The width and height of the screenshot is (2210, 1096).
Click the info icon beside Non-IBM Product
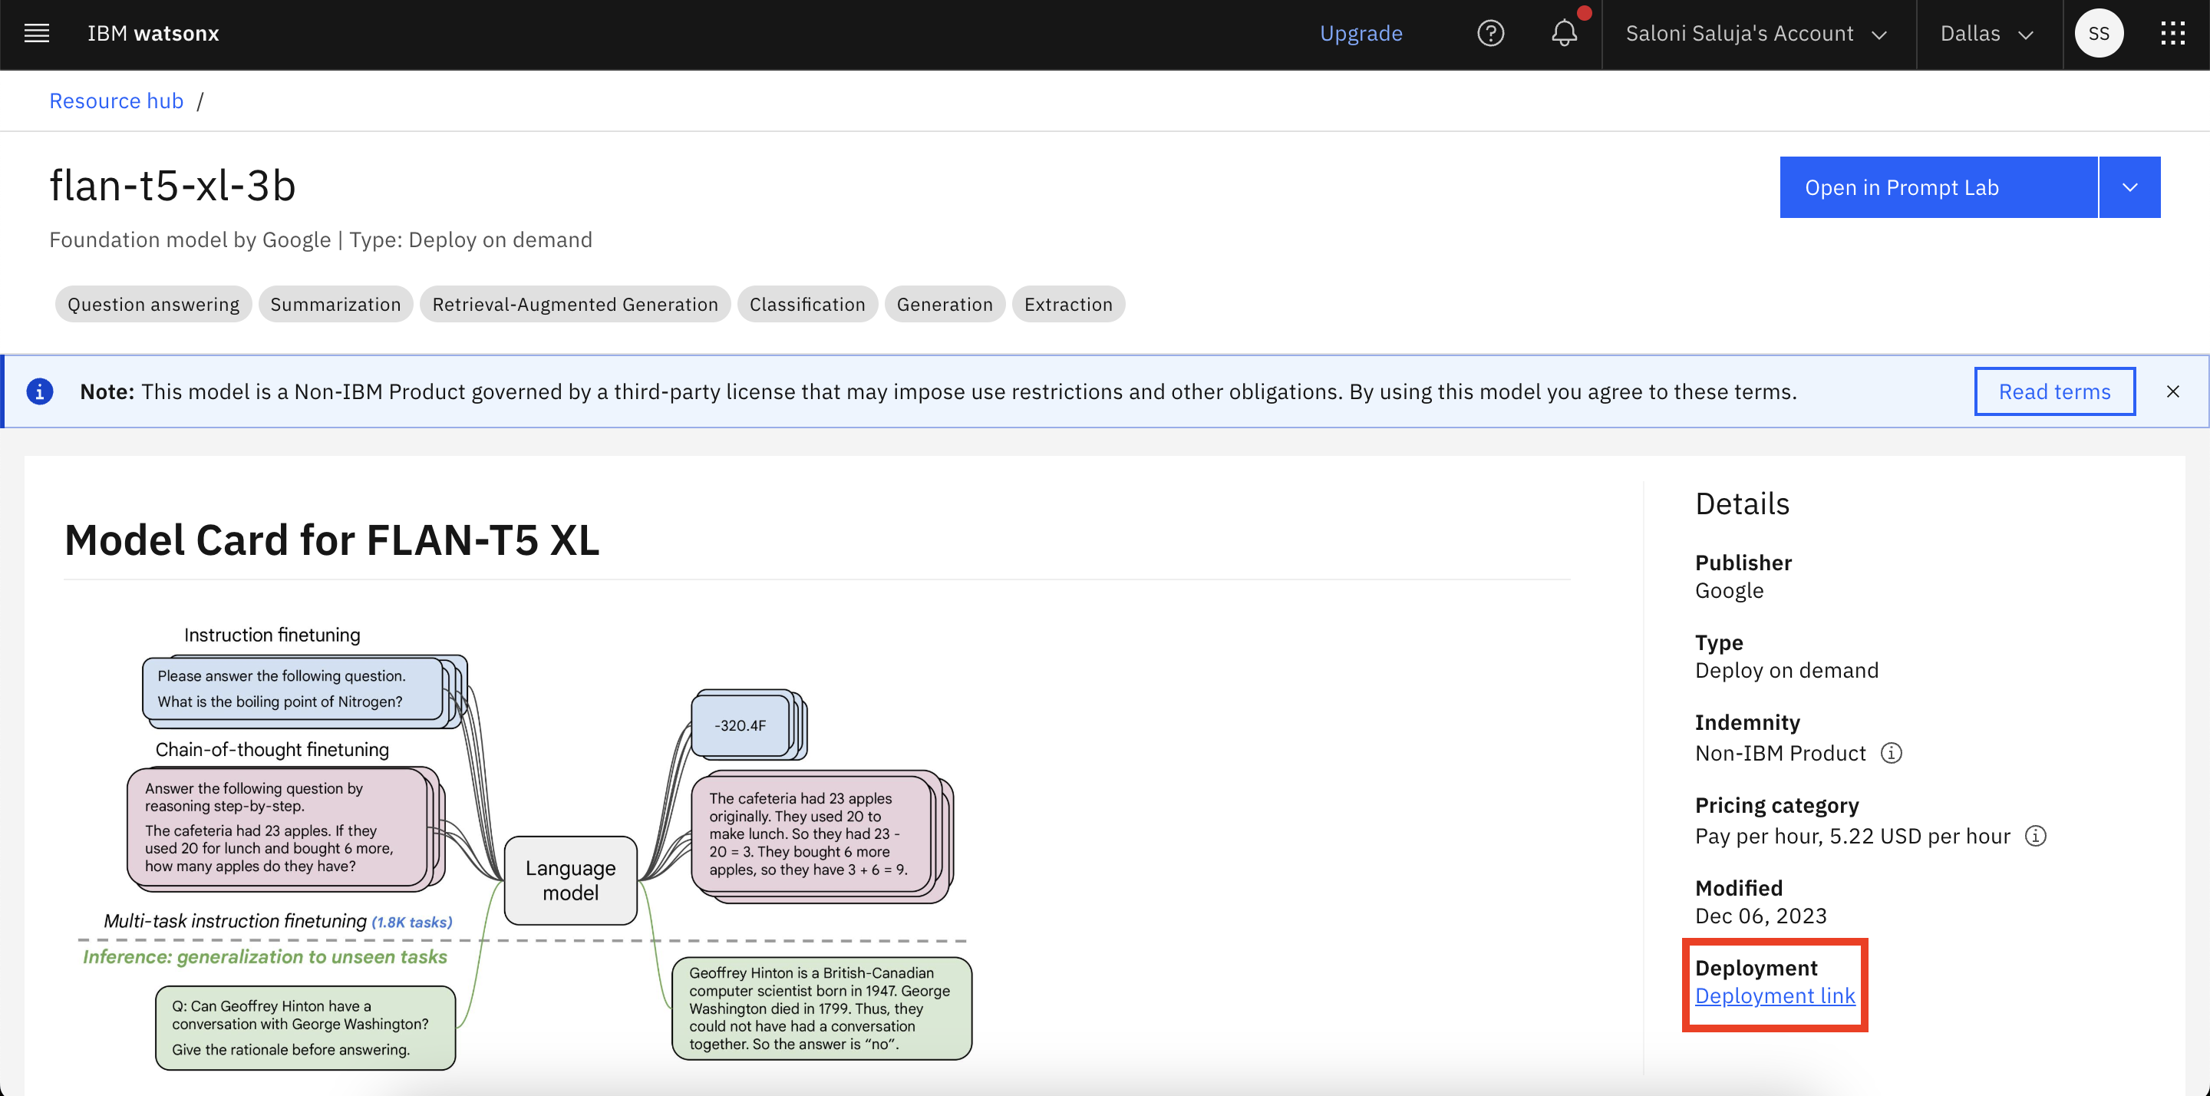(1891, 753)
